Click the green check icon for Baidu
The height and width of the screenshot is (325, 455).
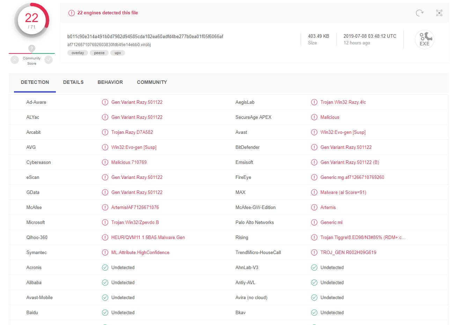(105, 312)
